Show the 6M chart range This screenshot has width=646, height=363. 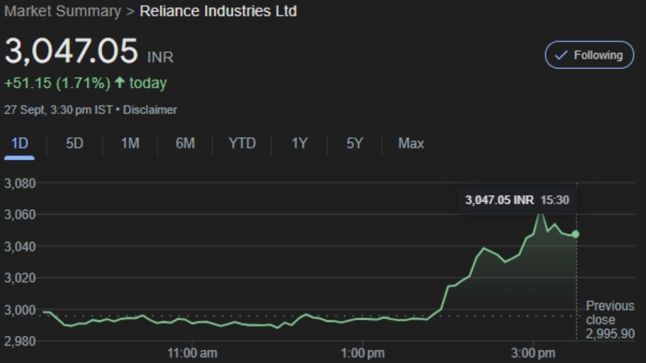[185, 144]
